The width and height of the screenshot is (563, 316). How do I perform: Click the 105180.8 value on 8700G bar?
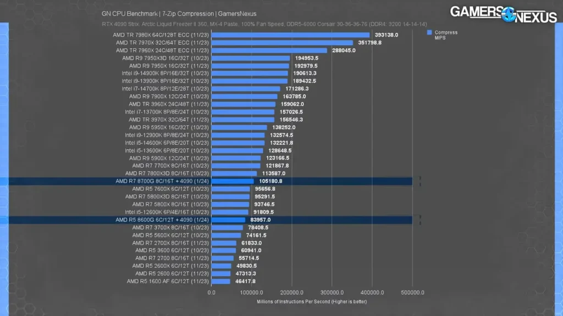point(270,181)
